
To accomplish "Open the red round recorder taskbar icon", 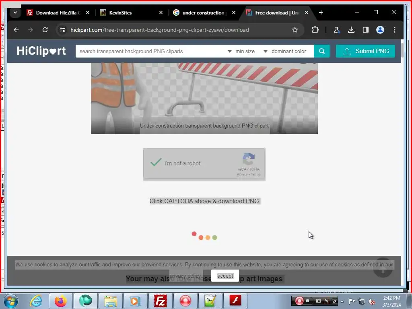I will (185, 301).
